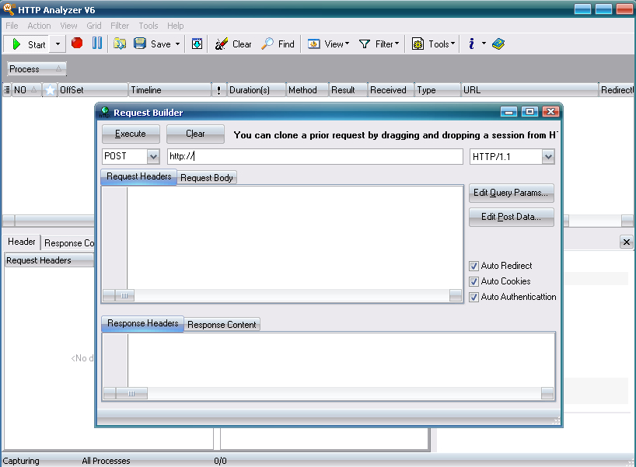This screenshot has height=467, width=636.
Task: Pause capture with the blue pause icon
Action: coord(97,43)
